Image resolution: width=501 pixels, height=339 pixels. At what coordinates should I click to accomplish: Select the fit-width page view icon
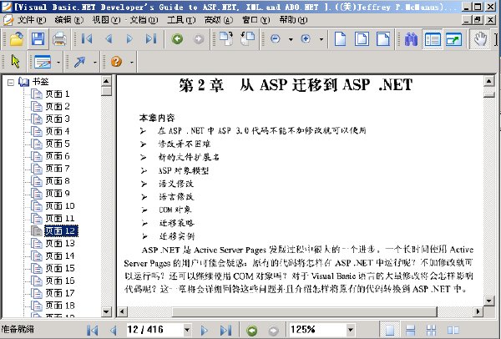[x=382, y=39]
